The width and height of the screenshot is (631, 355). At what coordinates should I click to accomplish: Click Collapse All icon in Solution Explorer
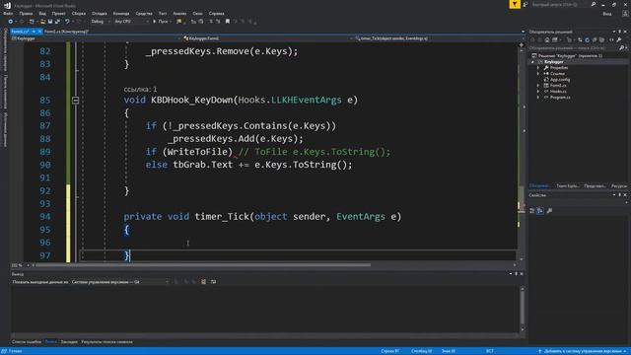[x=595, y=39]
